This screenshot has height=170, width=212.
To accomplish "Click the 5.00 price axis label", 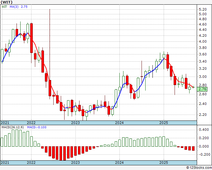I will pyautogui.click(x=203, y=14).
